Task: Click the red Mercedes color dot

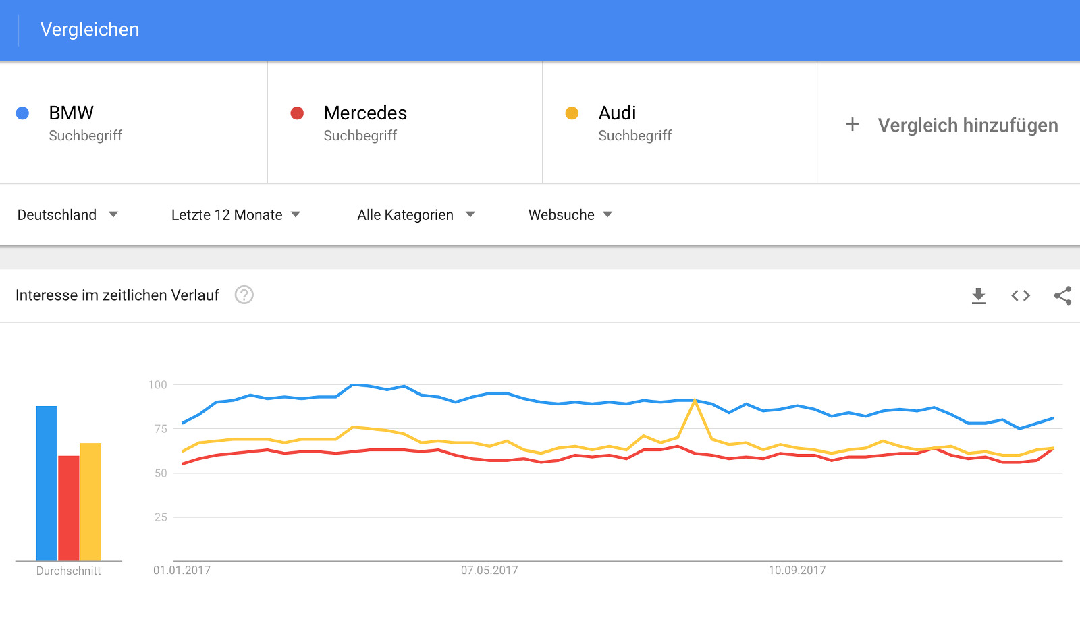Action: tap(297, 113)
